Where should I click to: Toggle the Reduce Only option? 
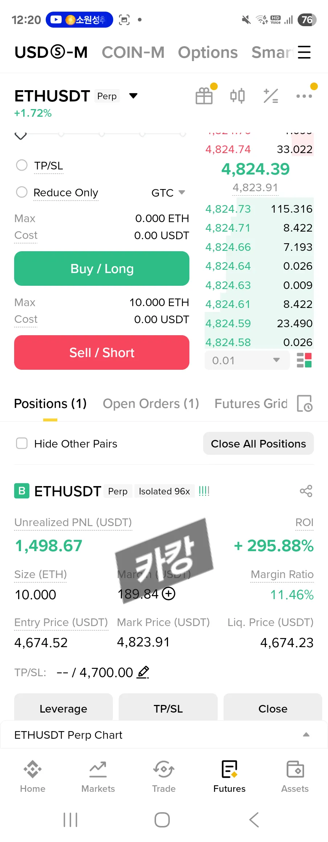pos(22,192)
